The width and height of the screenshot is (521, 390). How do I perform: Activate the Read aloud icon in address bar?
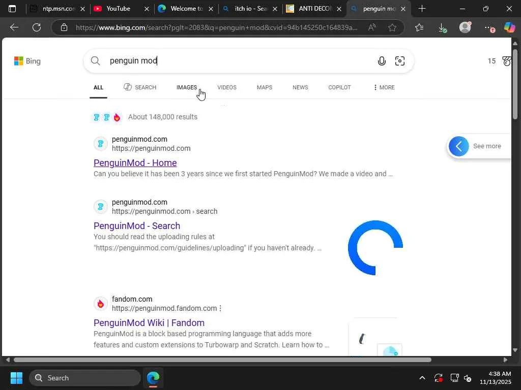point(372,27)
